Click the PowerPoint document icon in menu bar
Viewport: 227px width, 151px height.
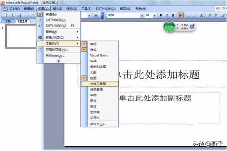[5, 9]
